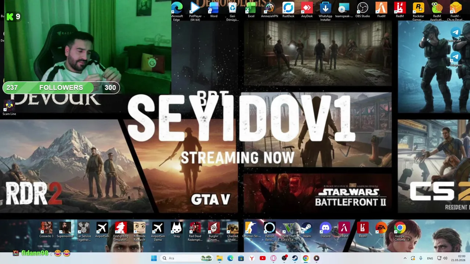Open OBS from the taskbar
Screen dimensions: 470x264
[284, 258]
